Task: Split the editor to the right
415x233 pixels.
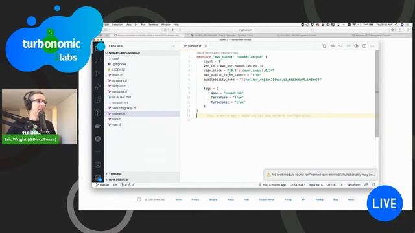Action: pos(364,46)
